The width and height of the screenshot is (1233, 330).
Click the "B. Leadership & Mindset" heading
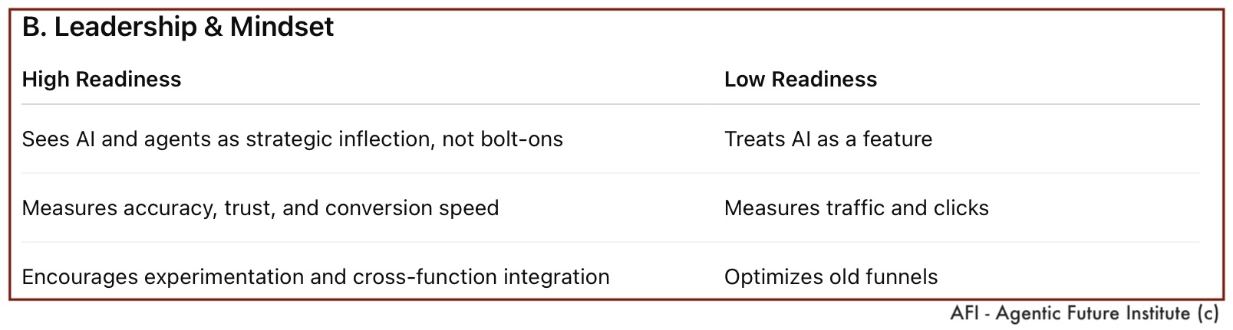[178, 28]
